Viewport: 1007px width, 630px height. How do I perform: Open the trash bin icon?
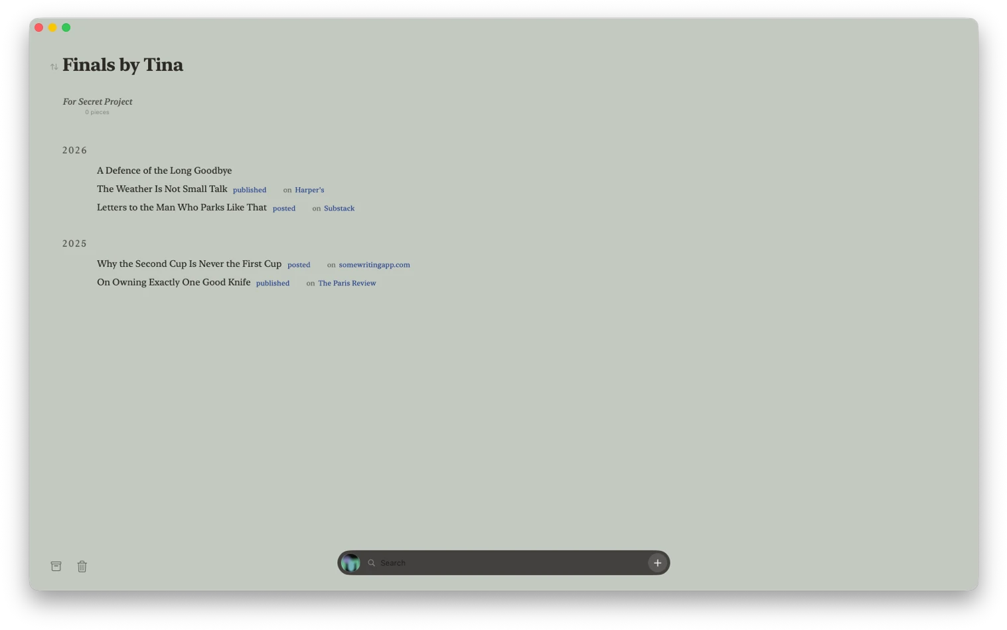[x=82, y=566]
